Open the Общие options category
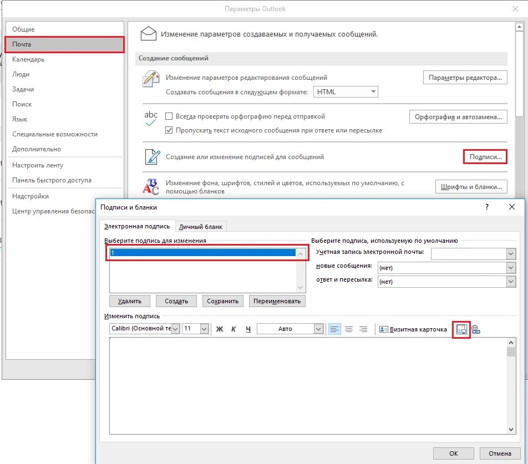528x464 pixels. [x=65, y=29]
